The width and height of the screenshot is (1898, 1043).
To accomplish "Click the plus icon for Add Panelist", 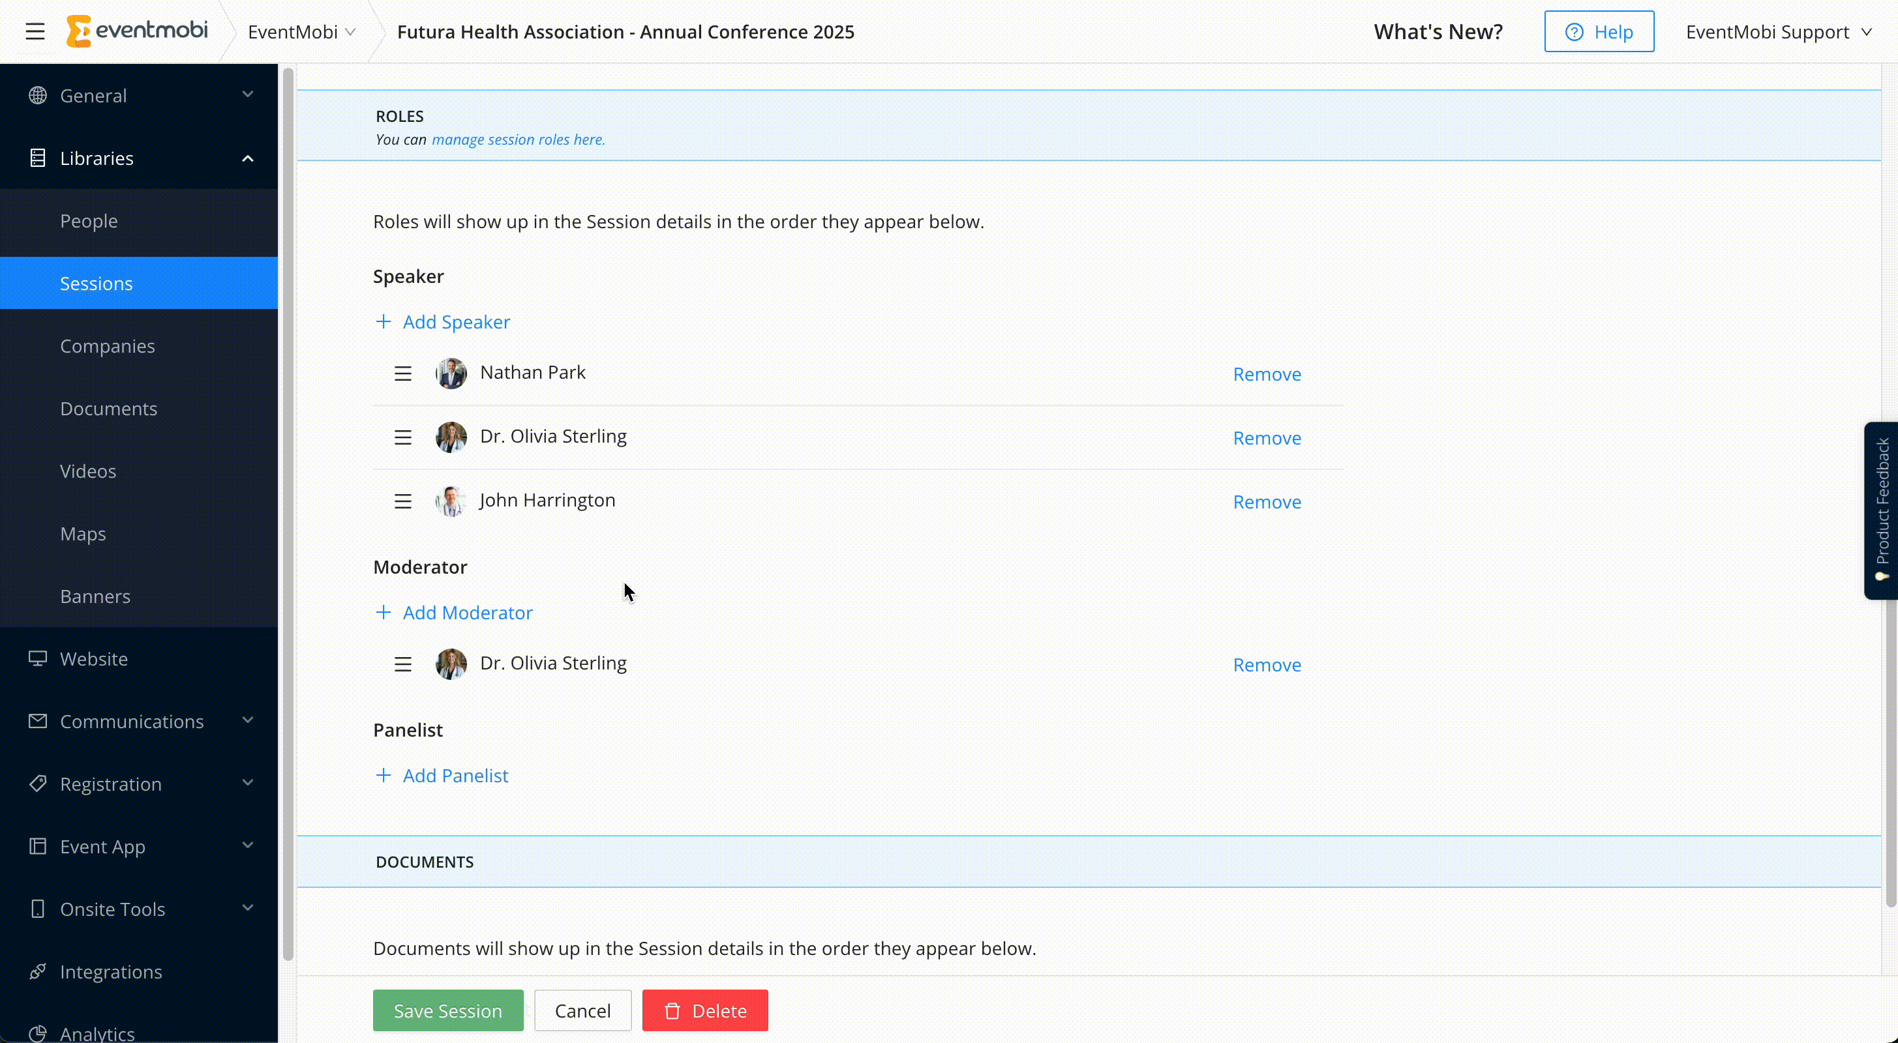I will (x=383, y=776).
